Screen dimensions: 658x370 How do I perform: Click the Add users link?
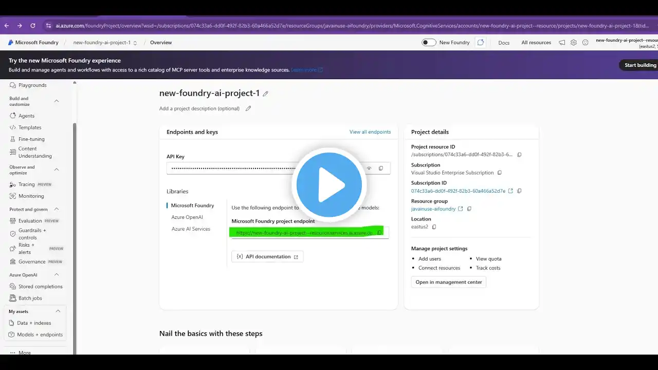click(x=430, y=259)
